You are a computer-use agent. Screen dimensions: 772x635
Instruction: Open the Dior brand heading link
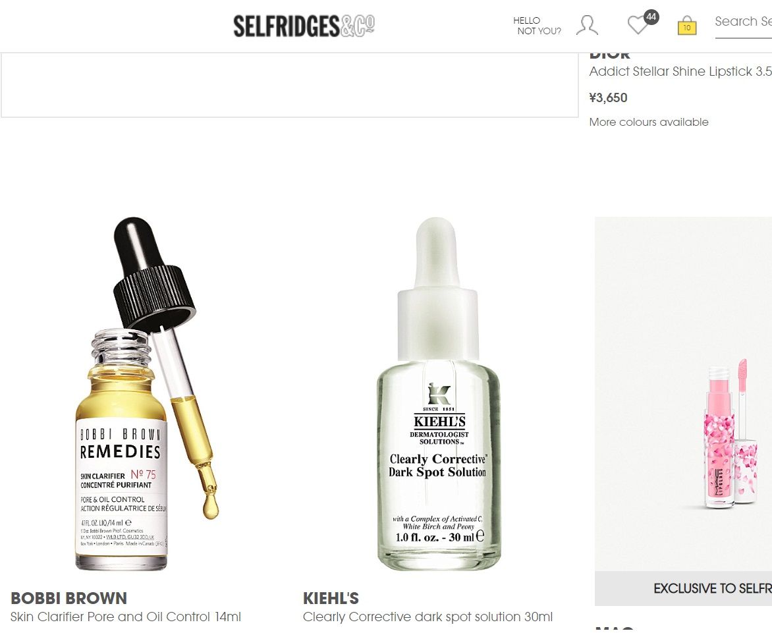click(x=610, y=55)
